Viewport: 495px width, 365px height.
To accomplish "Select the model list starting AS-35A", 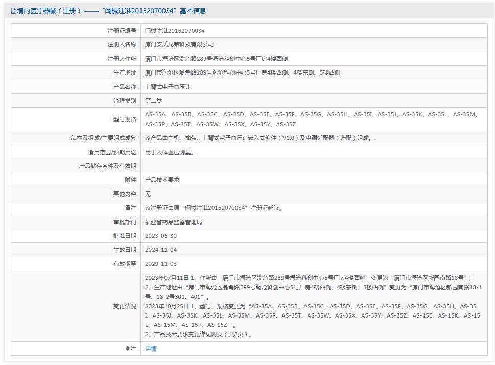I will click(x=312, y=119).
